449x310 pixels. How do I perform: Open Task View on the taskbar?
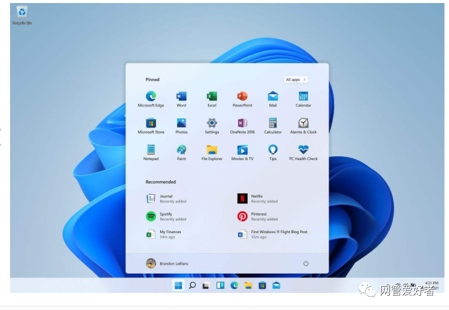tap(206, 285)
